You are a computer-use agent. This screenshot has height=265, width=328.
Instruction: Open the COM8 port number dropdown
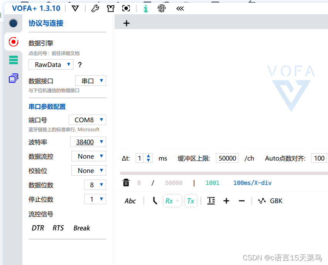pos(88,120)
